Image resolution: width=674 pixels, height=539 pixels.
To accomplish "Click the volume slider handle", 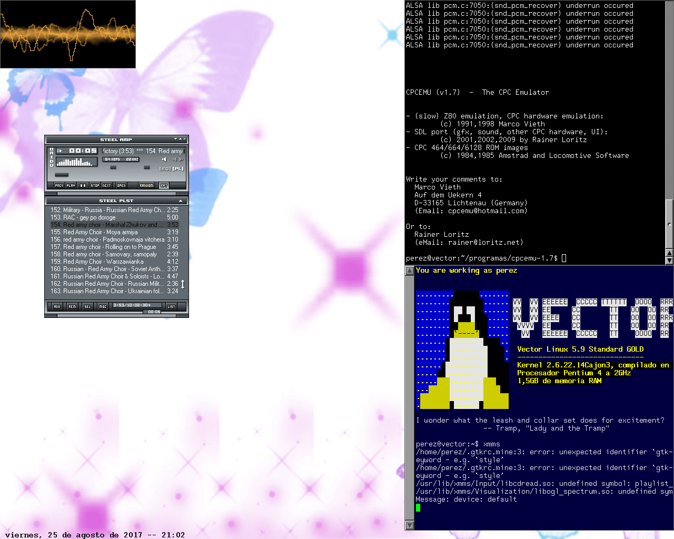I will 113,167.
